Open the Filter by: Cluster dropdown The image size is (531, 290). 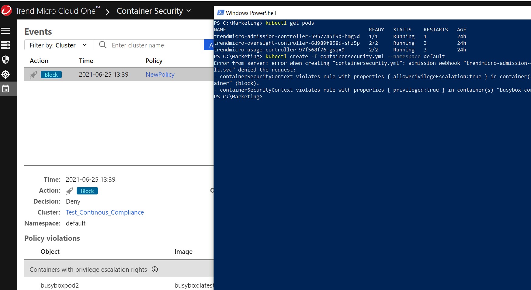coord(59,45)
